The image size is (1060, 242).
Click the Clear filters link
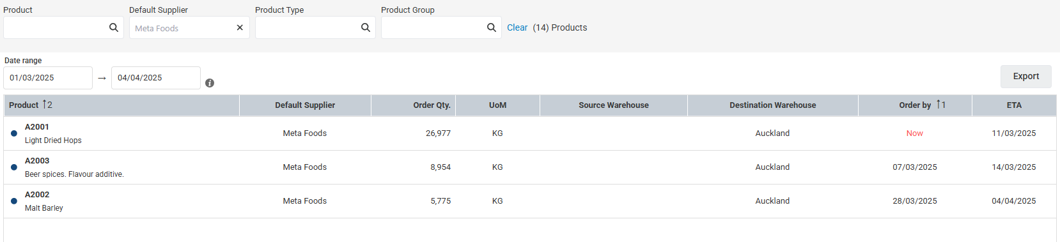coord(517,27)
